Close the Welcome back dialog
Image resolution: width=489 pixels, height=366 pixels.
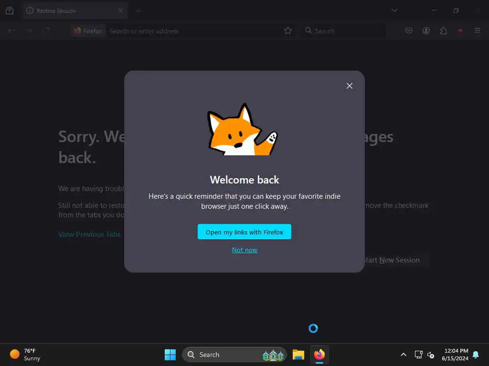(x=349, y=86)
